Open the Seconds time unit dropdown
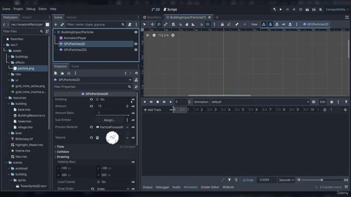Viewport: 351px width, 197px height. [x=286, y=180]
